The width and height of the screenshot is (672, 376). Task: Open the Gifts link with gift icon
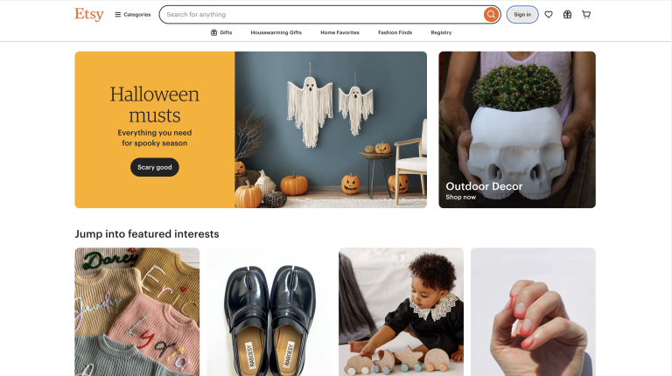[221, 32]
